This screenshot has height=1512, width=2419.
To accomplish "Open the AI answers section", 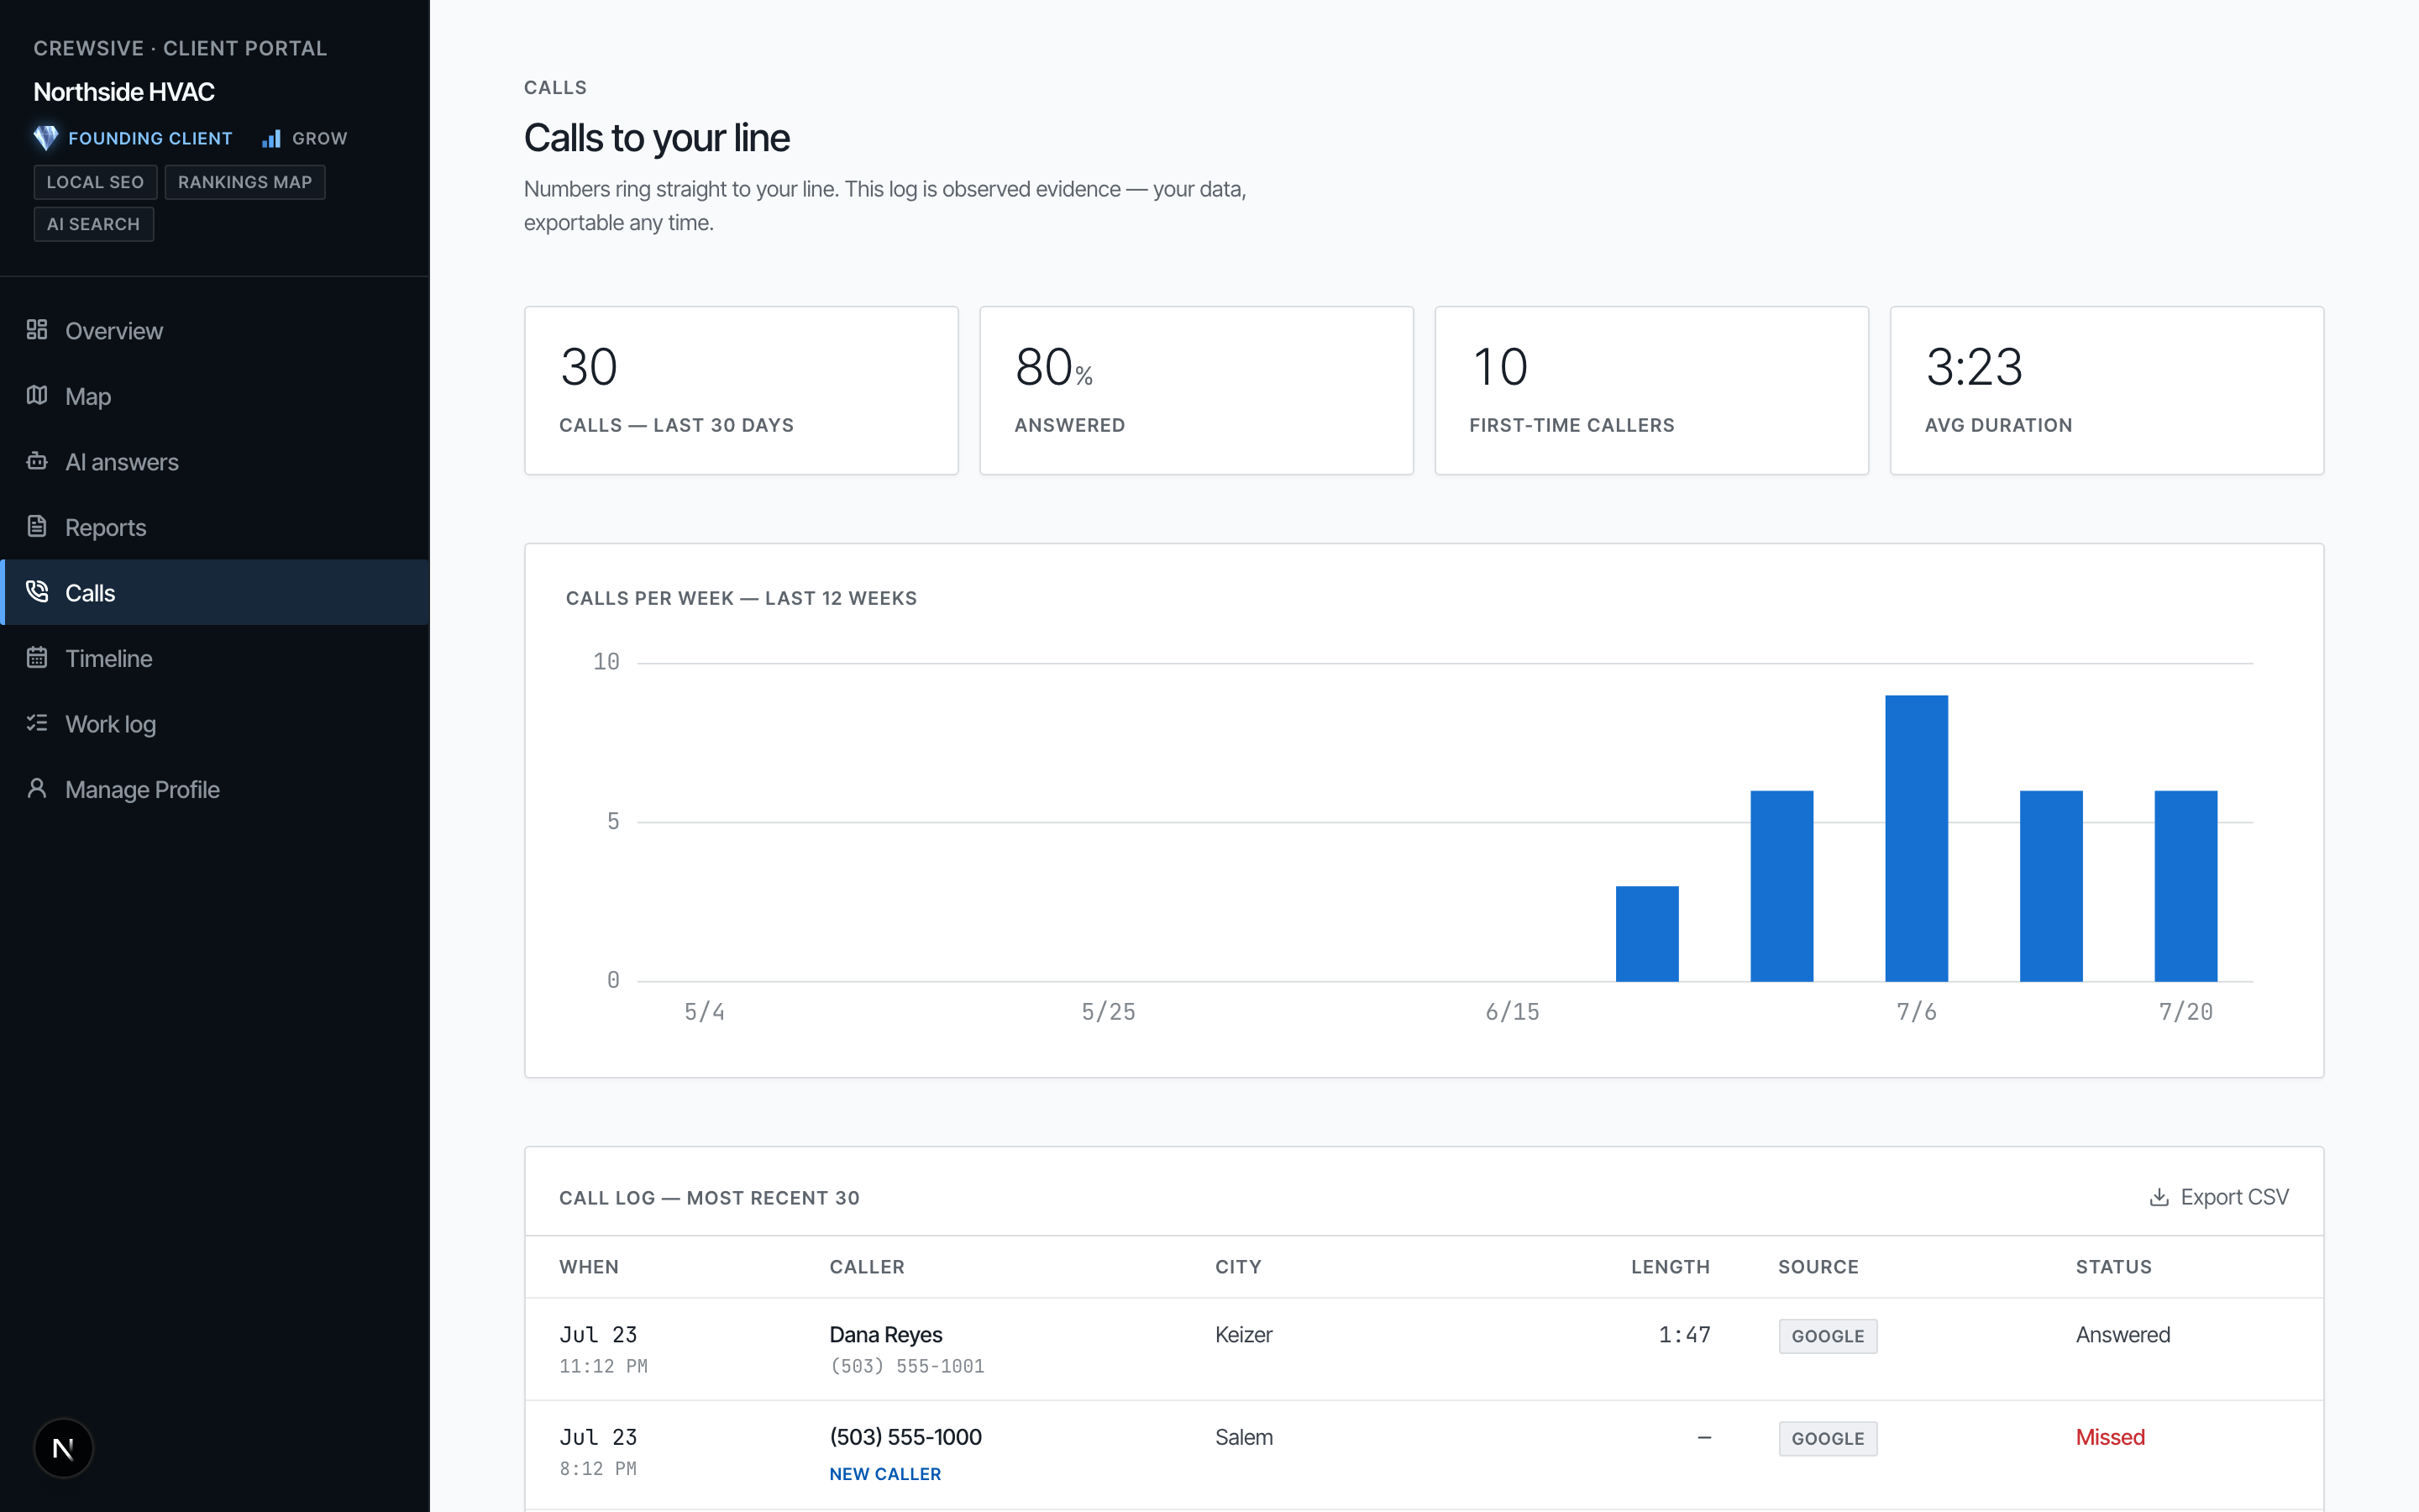I will point(215,462).
